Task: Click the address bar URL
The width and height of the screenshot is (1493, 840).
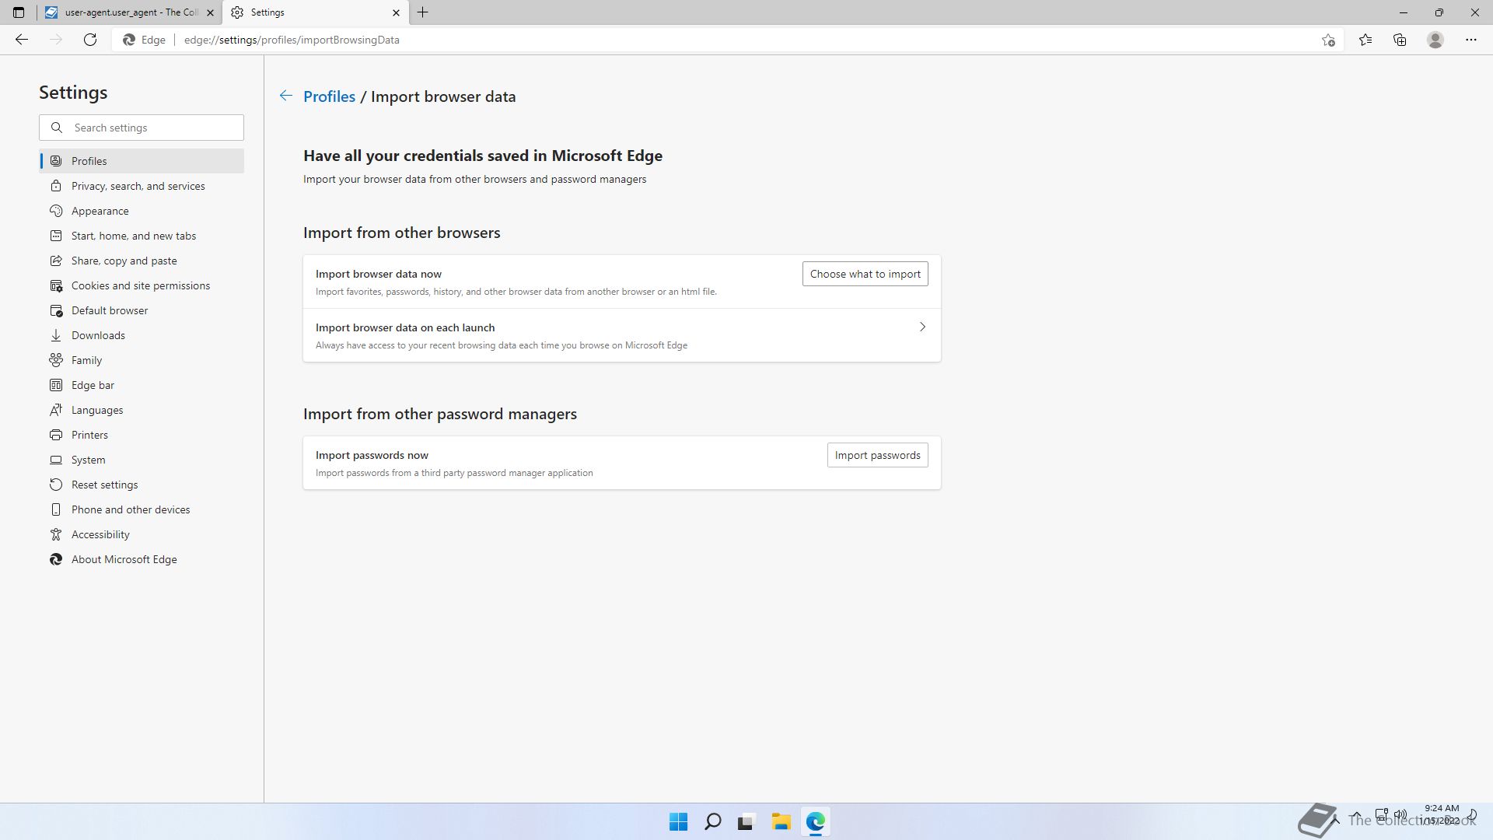Action: (x=292, y=40)
